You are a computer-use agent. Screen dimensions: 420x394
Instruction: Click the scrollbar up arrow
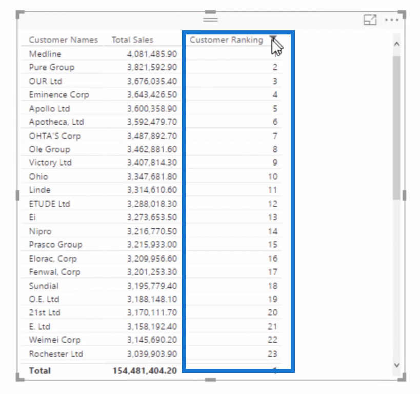click(x=397, y=44)
